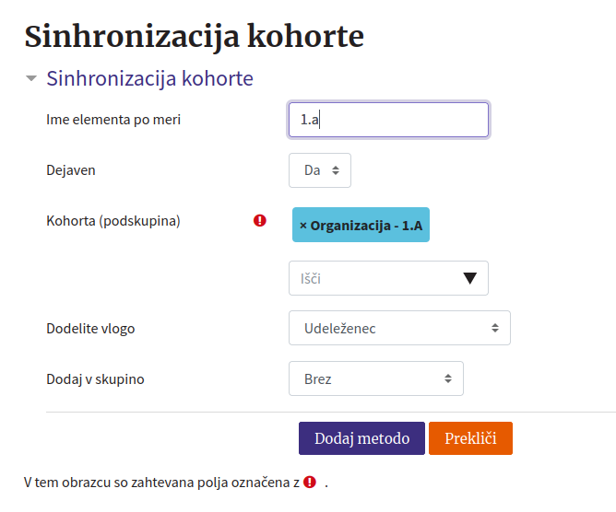The image size is (616, 512).
Task: Click the red required icon beside Kohorta
Action: pyautogui.click(x=260, y=220)
